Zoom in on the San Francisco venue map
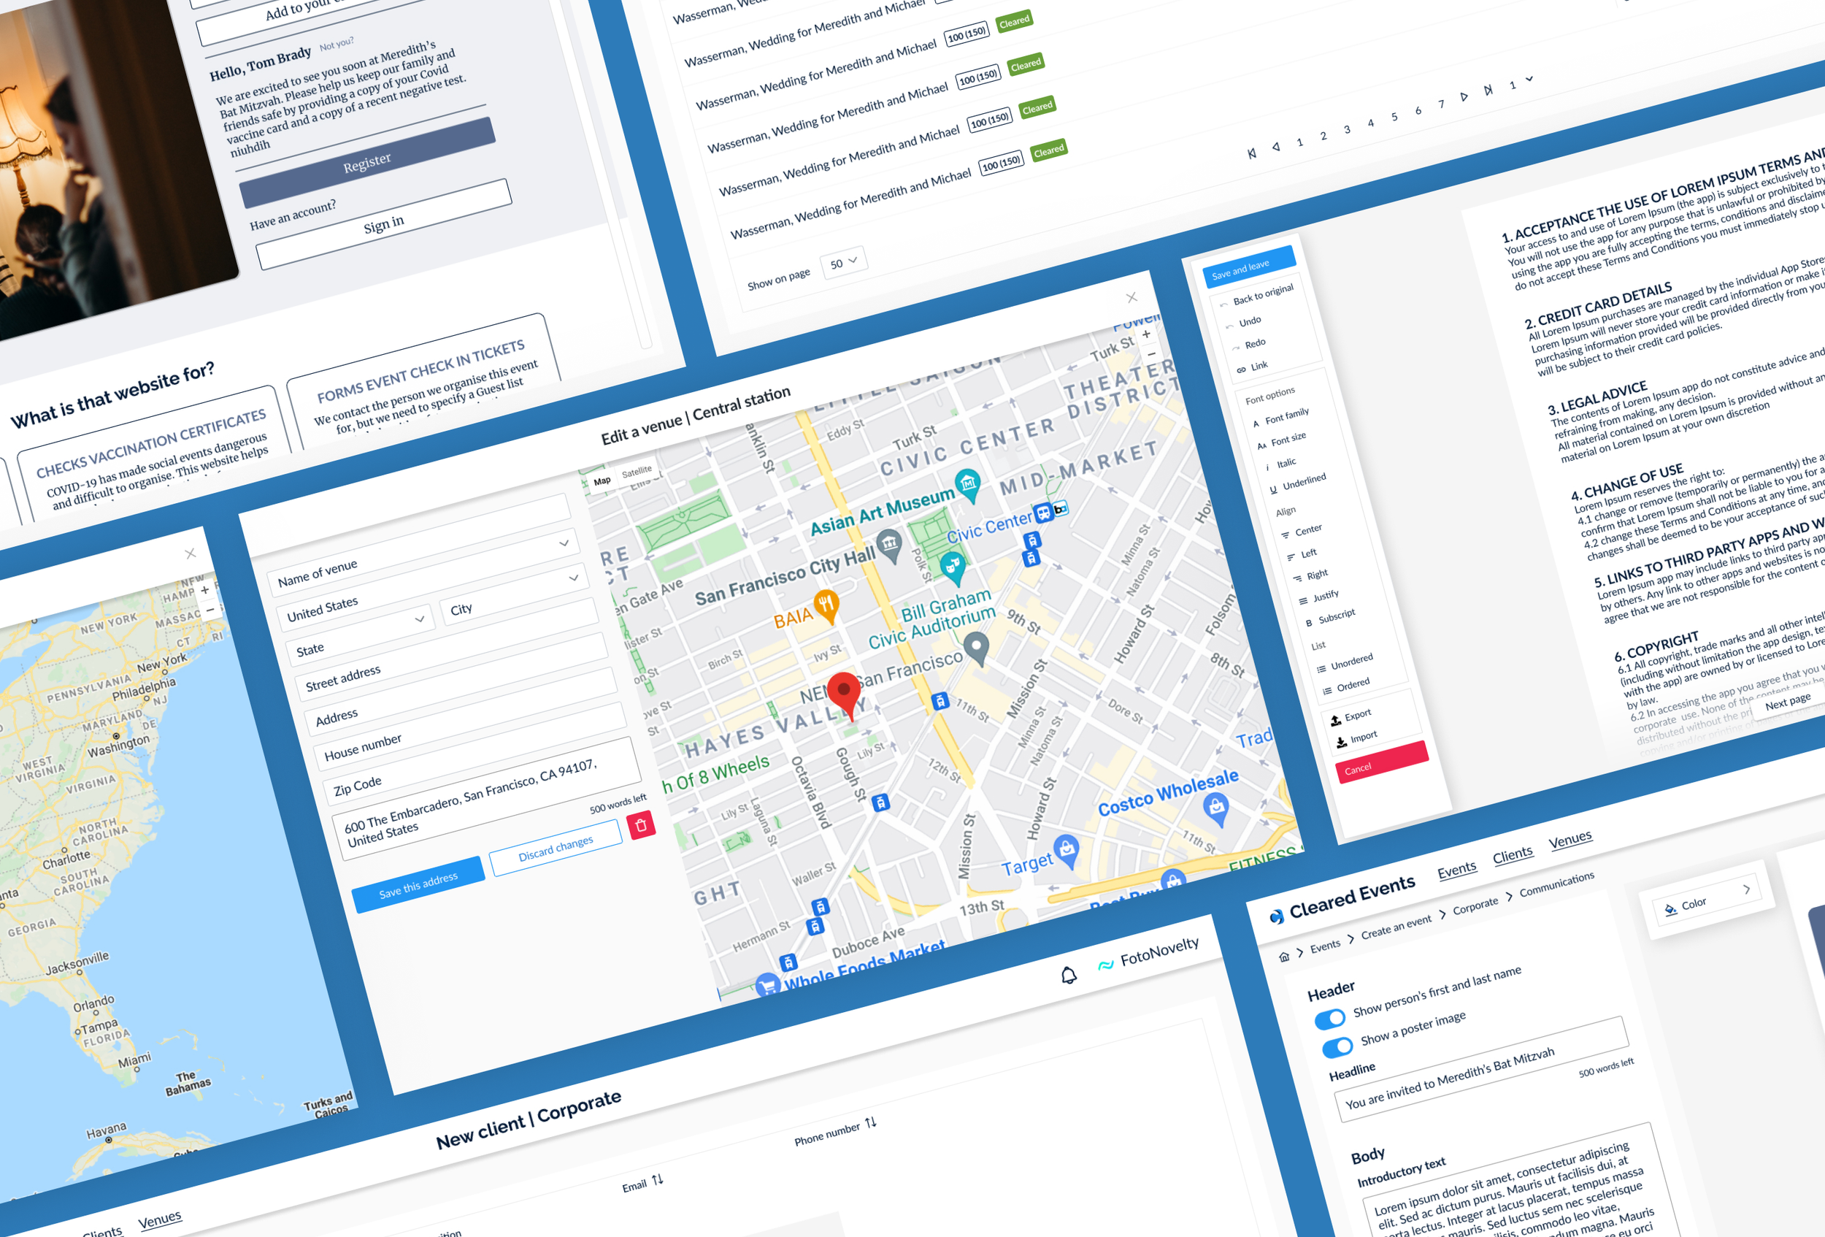The width and height of the screenshot is (1825, 1237). (x=1147, y=334)
